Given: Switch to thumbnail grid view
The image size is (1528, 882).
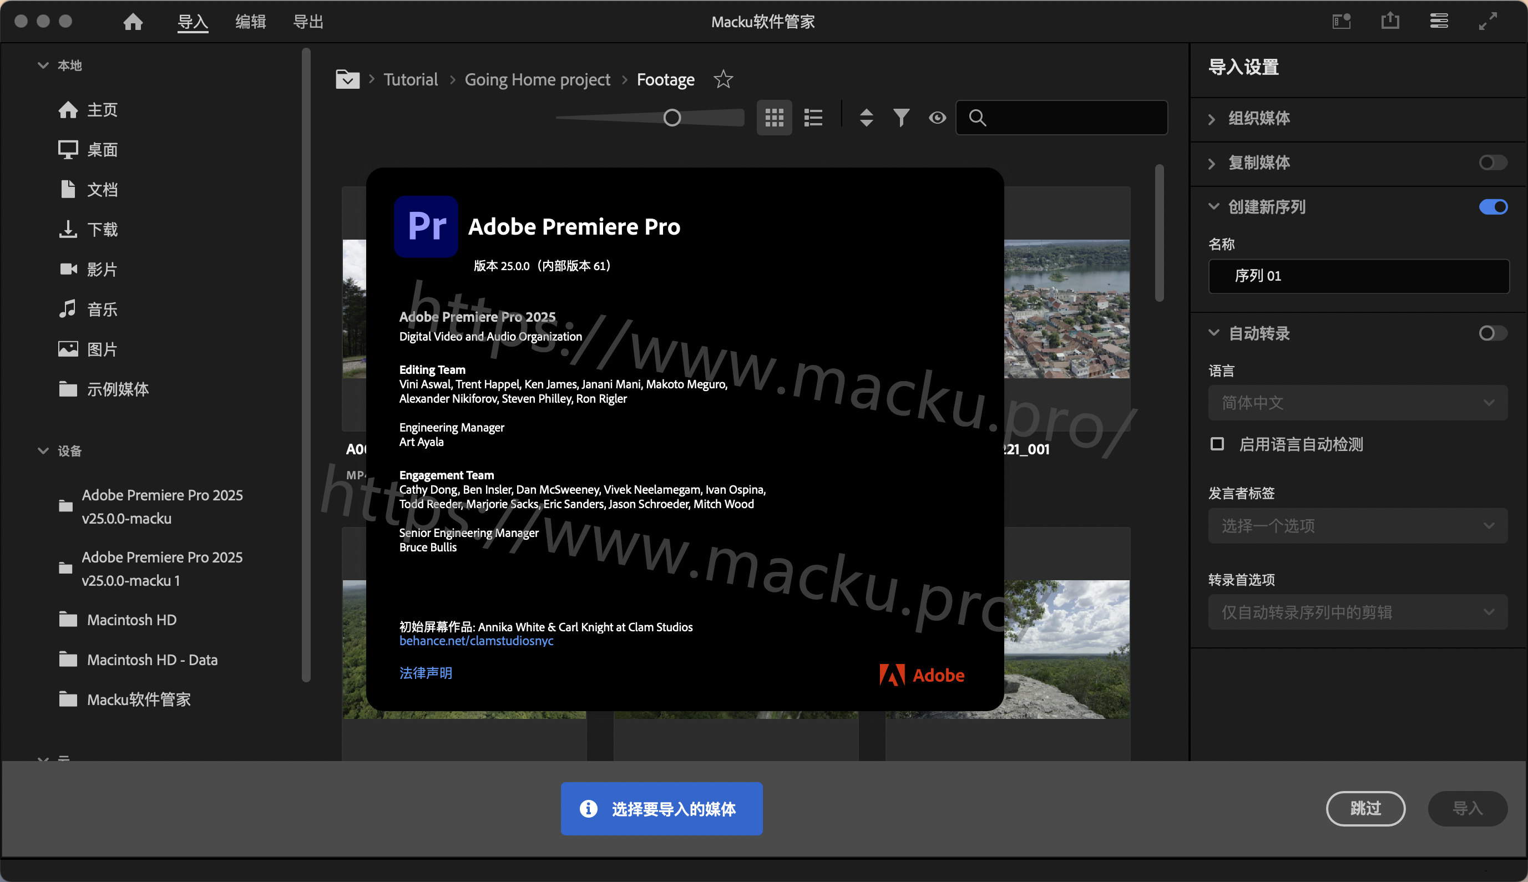Looking at the screenshot, I should coord(775,118).
